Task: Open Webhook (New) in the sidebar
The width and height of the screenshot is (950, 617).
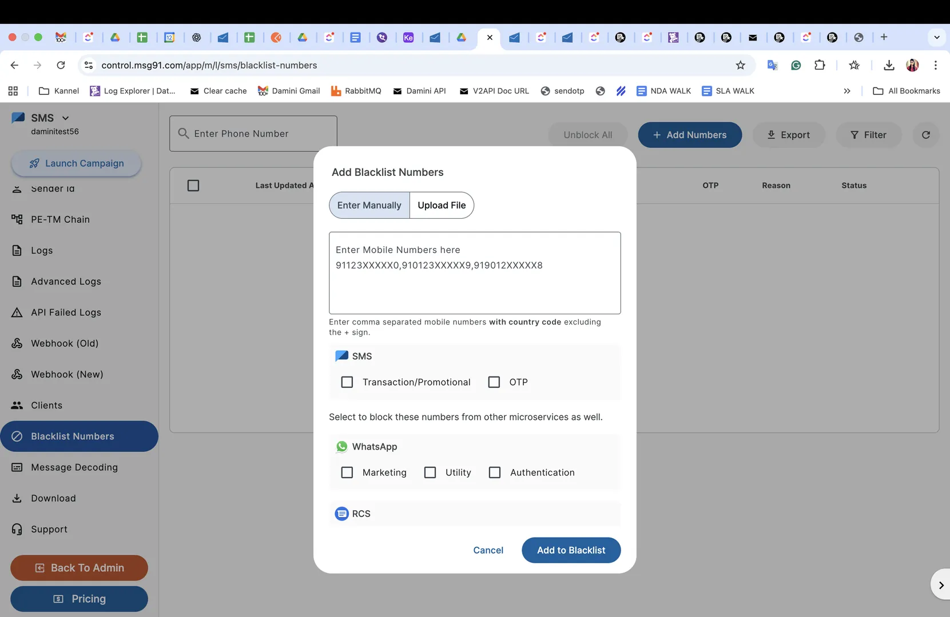Action: pos(79,374)
